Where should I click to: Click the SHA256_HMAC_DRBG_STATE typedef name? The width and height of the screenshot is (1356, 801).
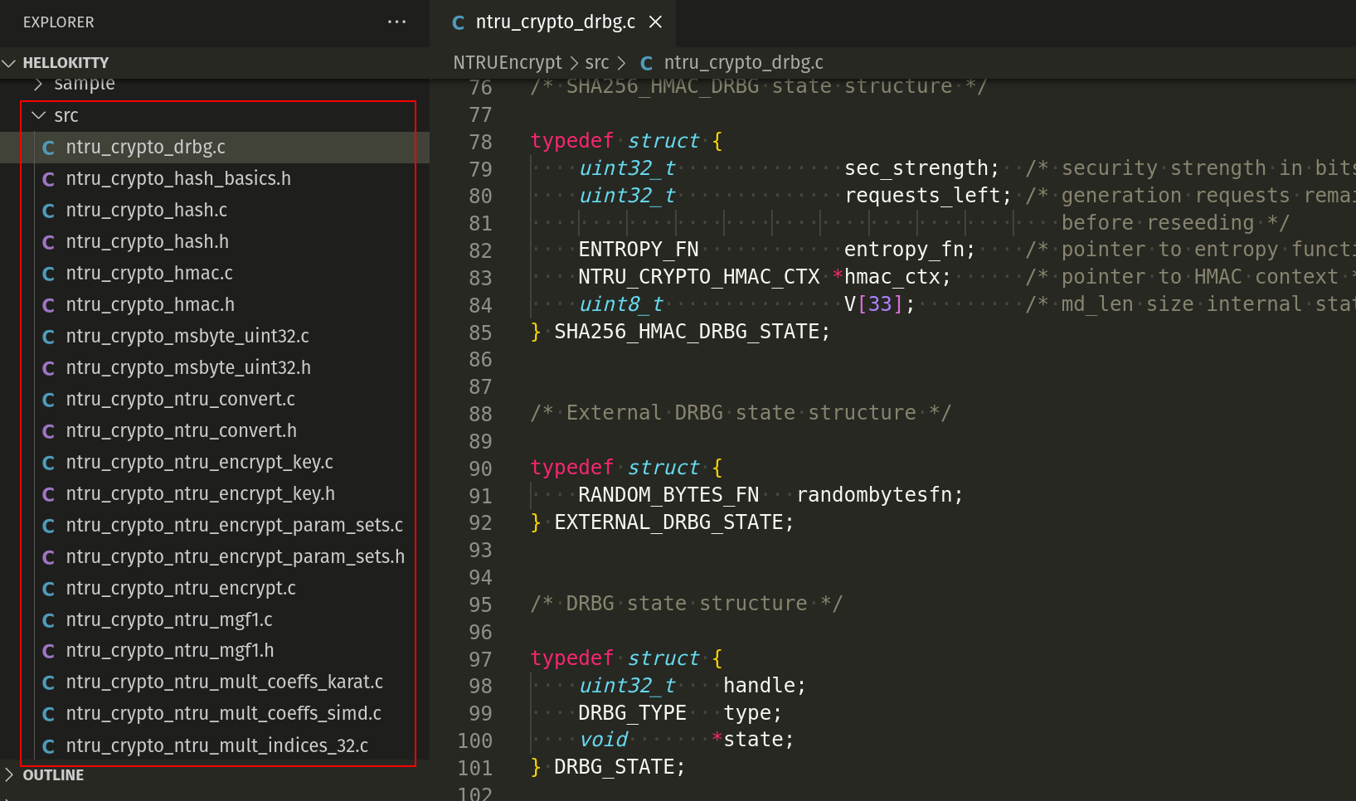(686, 332)
